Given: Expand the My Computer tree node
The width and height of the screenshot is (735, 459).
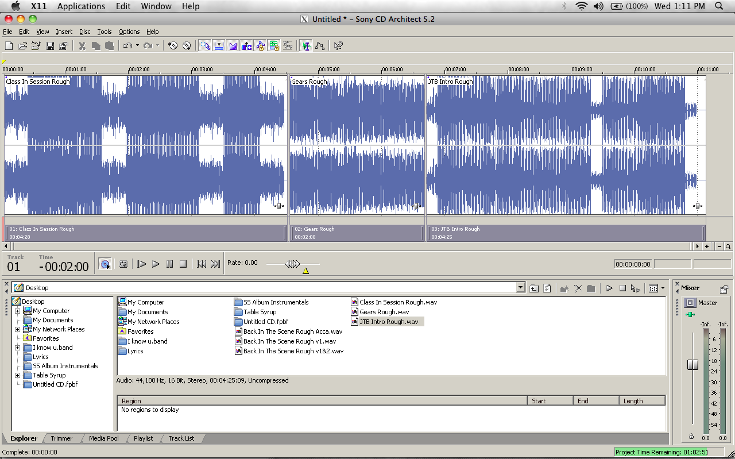Looking at the screenshot, I should click(x=18, y=311).
